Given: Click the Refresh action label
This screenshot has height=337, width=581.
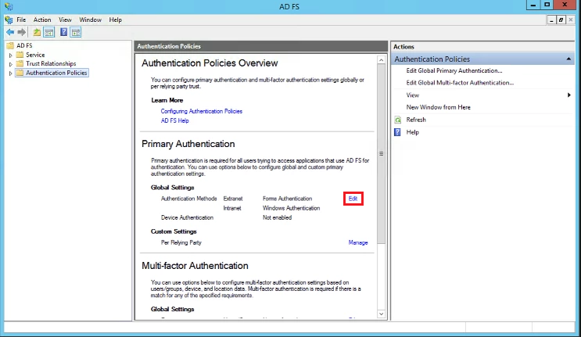Looking at the screenshot, I should (x=416, y=120).
